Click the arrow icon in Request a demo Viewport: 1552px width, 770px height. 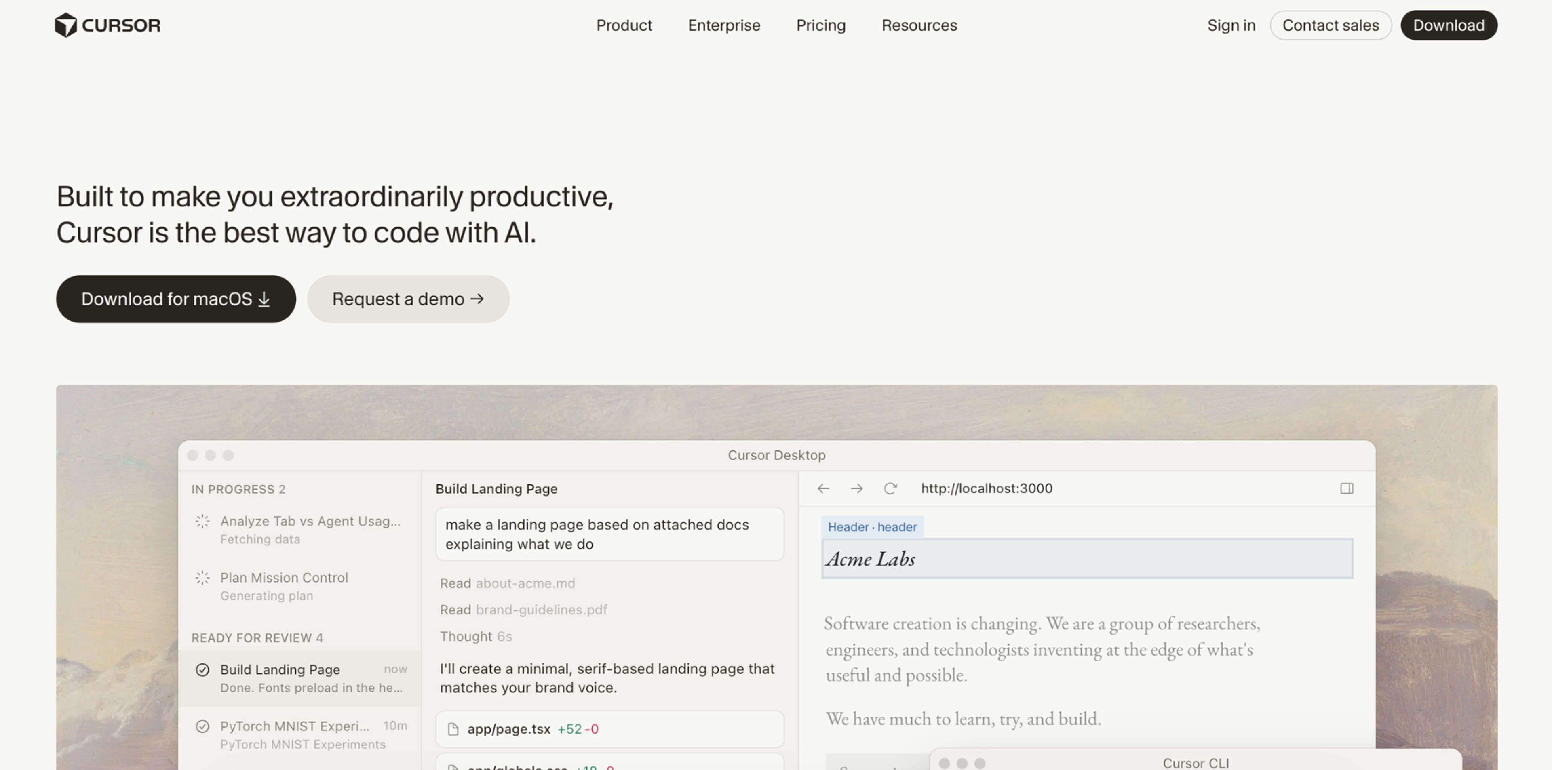point(477,299)
